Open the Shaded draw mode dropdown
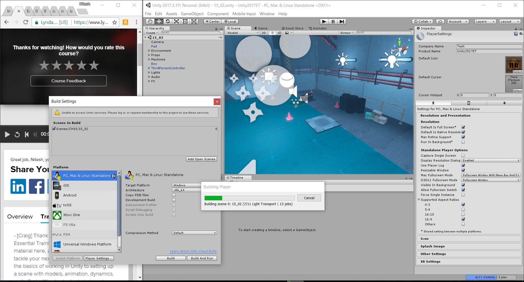Viewport: 524px width, 282px height. click(243, 33)
